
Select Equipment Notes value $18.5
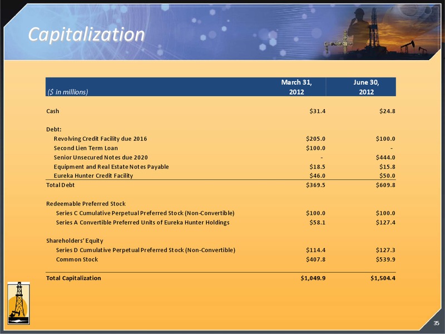318,166
